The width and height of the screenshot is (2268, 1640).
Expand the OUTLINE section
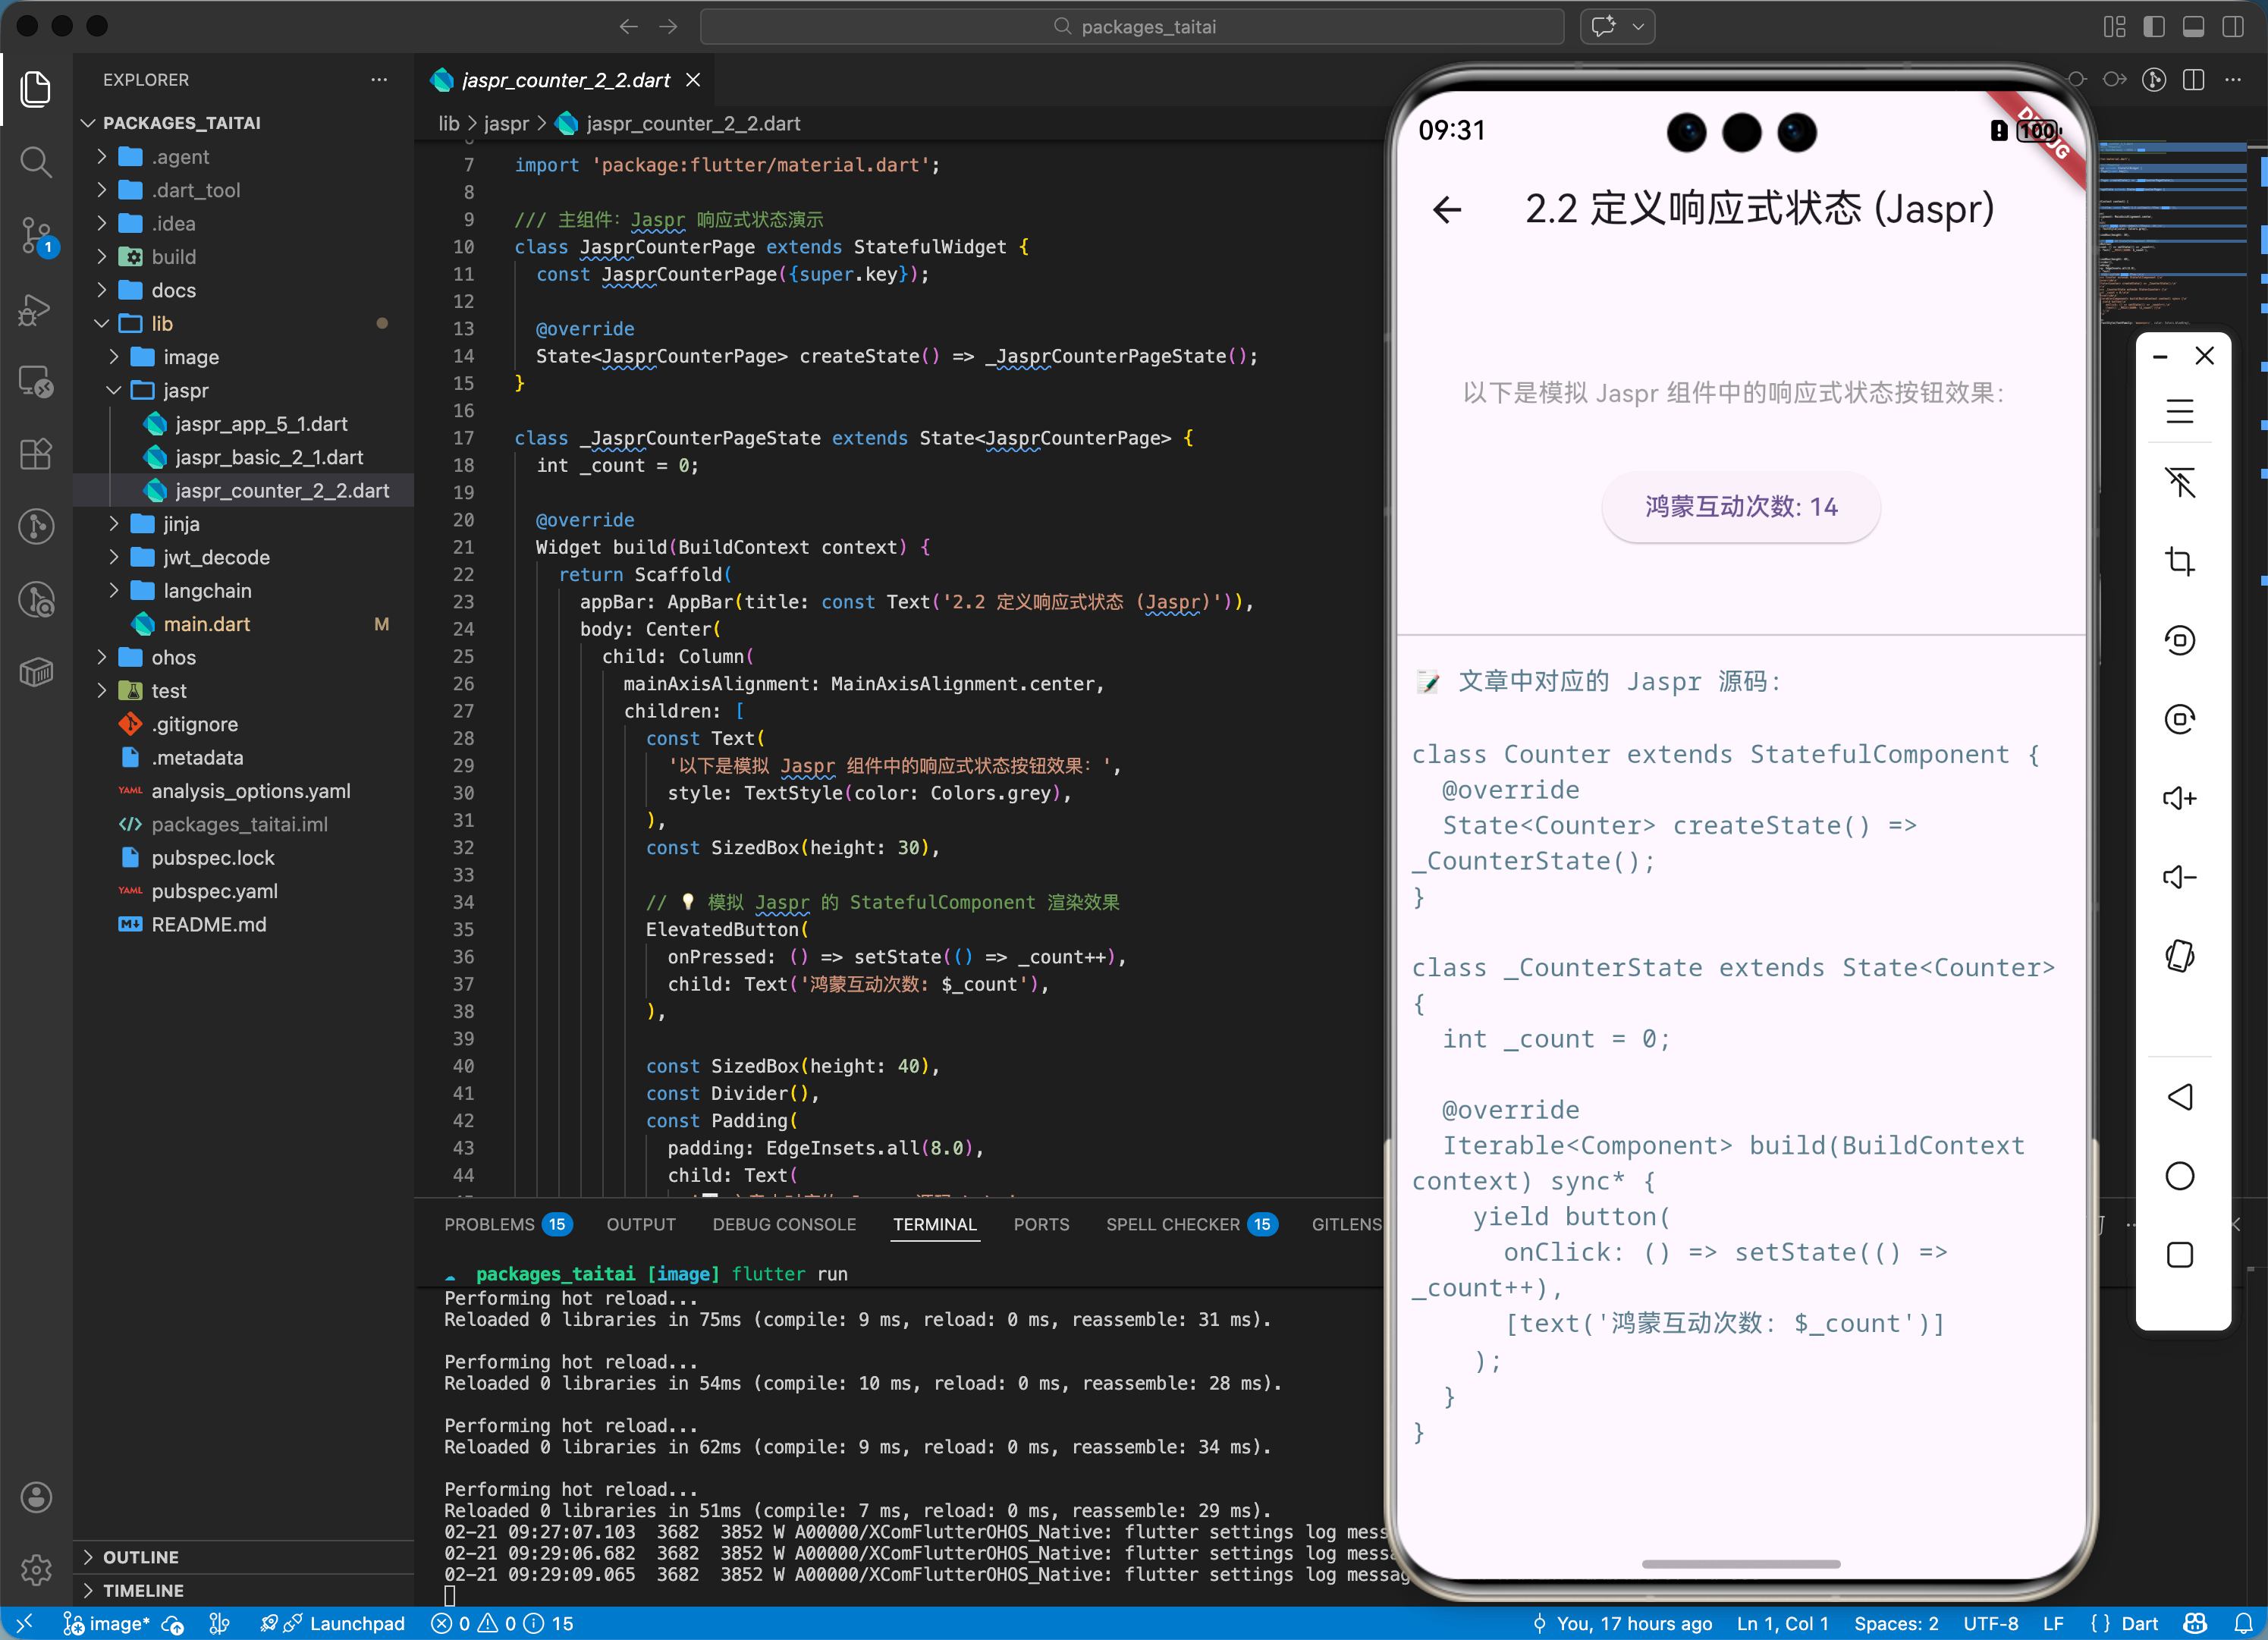coord(140,1557)
